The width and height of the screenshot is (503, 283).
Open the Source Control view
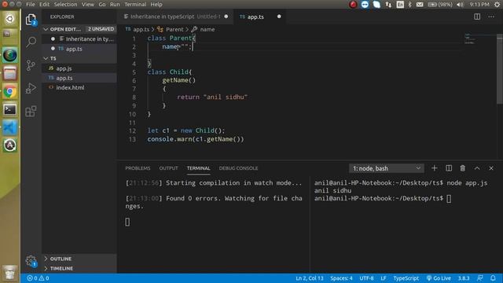31,65
